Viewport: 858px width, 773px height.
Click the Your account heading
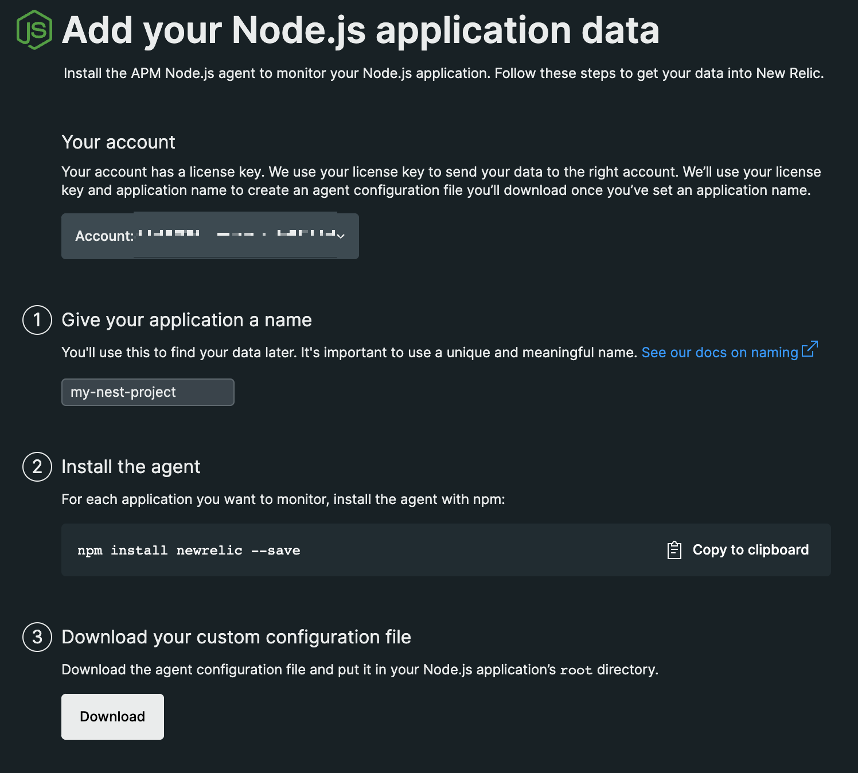point(118,142)
